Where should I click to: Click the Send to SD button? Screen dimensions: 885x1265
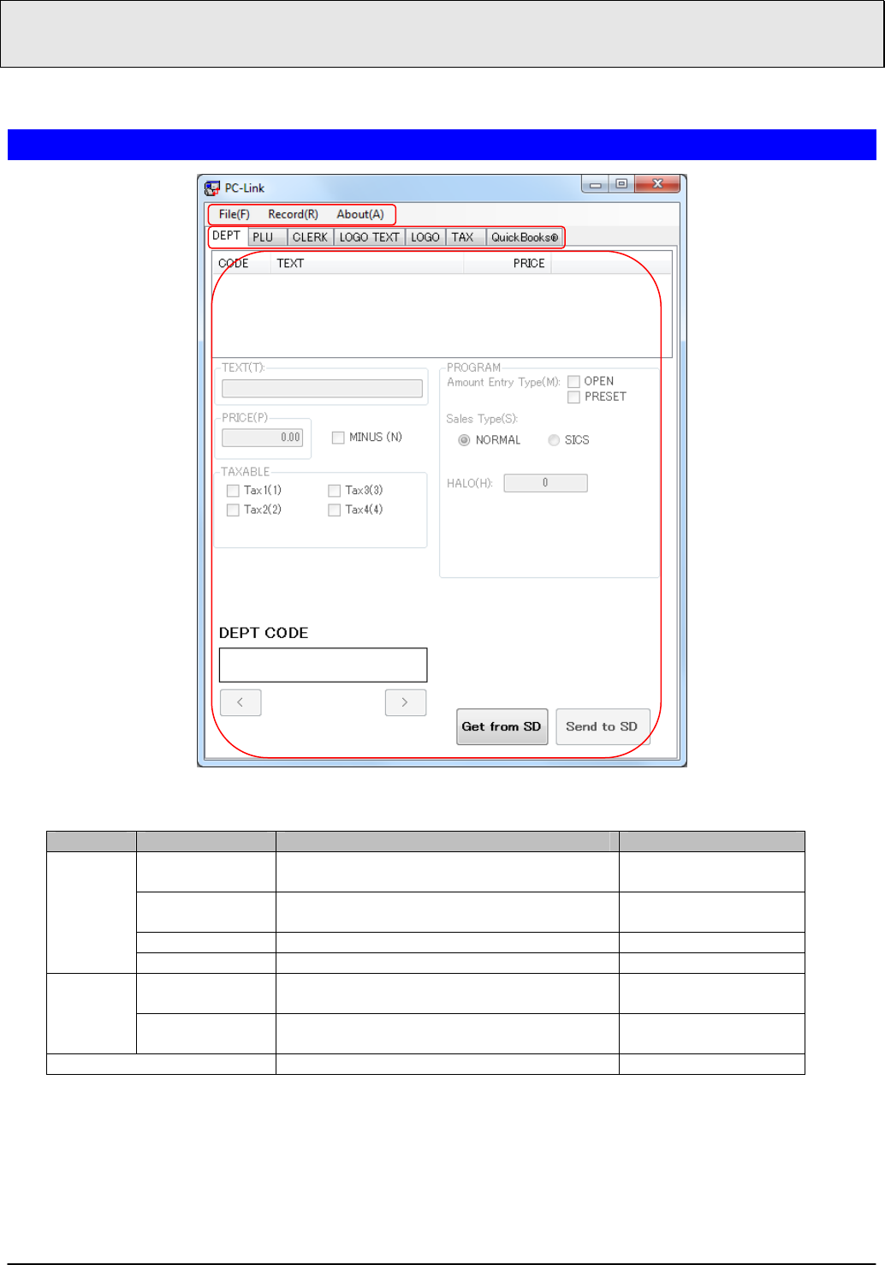pos(603,726)
